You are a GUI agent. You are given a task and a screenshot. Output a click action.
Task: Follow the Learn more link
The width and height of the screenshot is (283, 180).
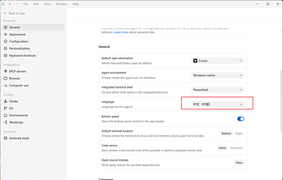121,32
